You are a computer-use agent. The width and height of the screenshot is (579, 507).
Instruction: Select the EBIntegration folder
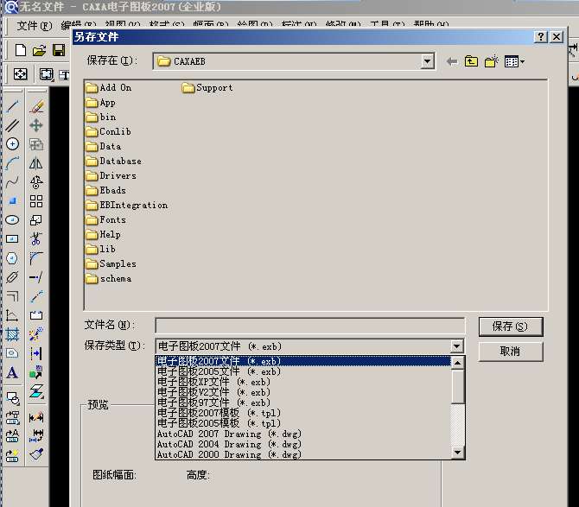pos(127,206)
